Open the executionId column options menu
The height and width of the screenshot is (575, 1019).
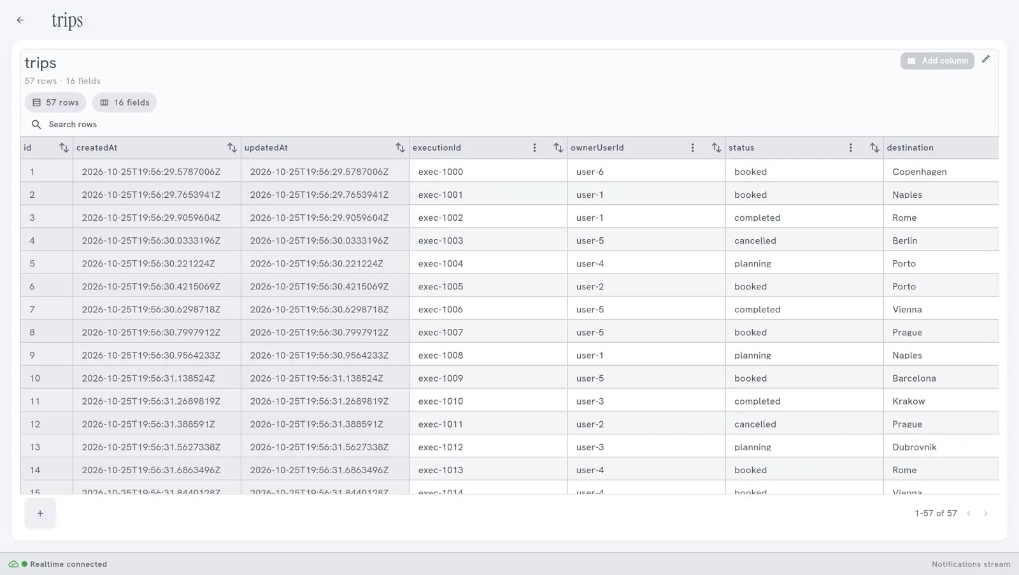tap(534, 148)
